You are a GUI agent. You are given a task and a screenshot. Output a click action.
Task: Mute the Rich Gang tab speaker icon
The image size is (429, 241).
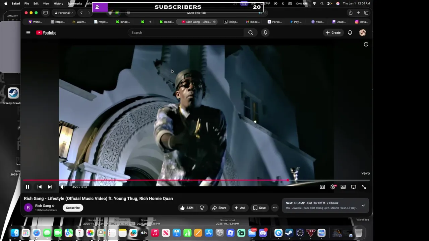[214, 22]
